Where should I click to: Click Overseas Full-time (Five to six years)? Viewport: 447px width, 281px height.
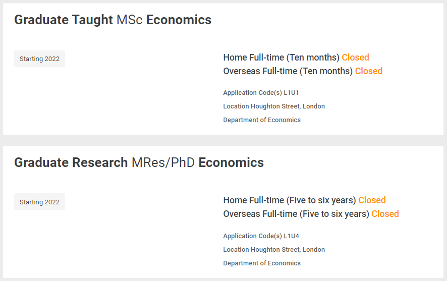(x=296, y=214)
